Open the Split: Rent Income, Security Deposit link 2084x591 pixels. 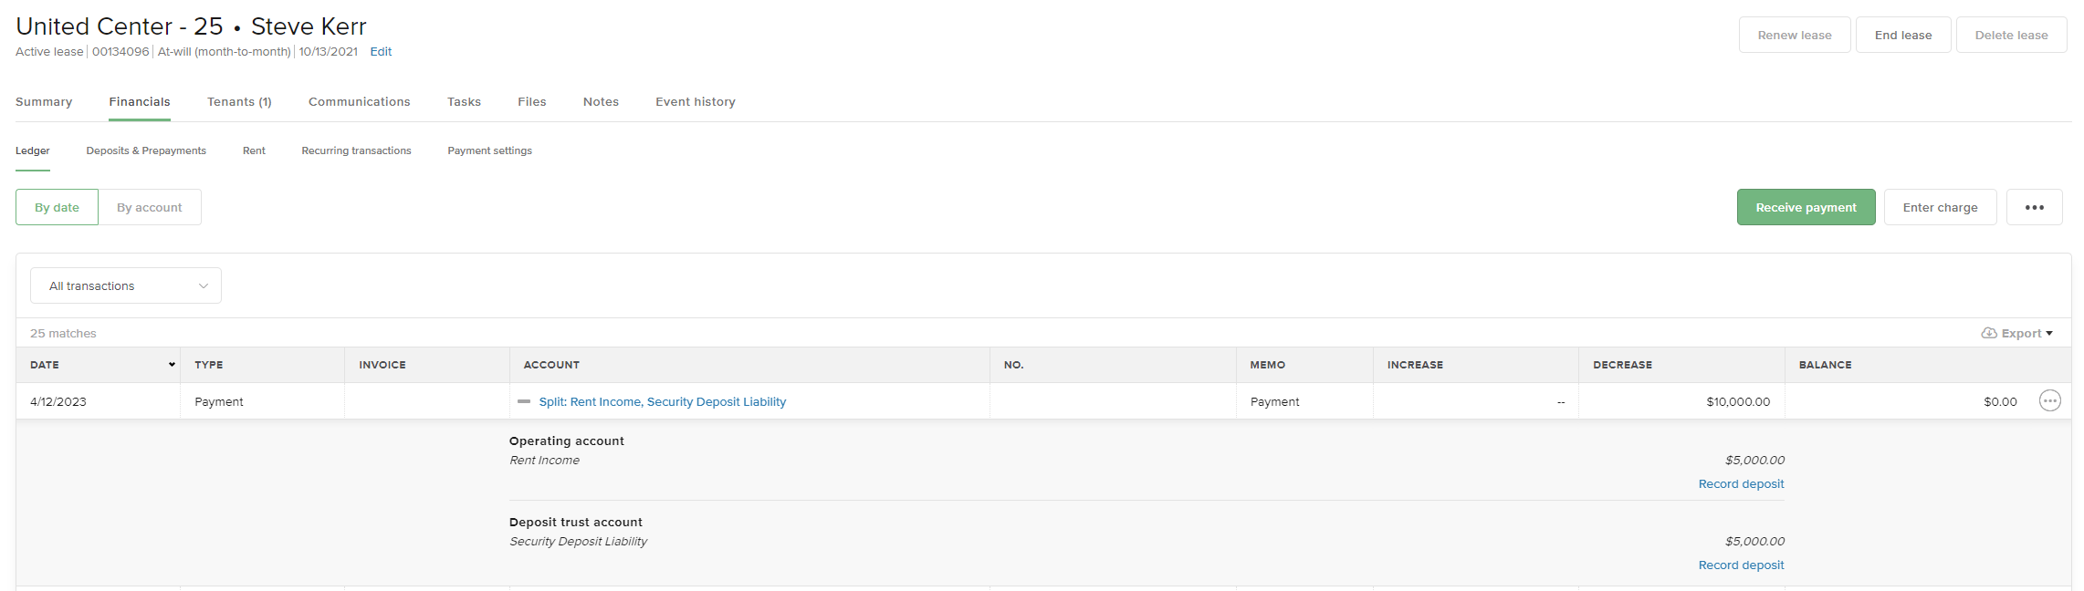[662, 401]
